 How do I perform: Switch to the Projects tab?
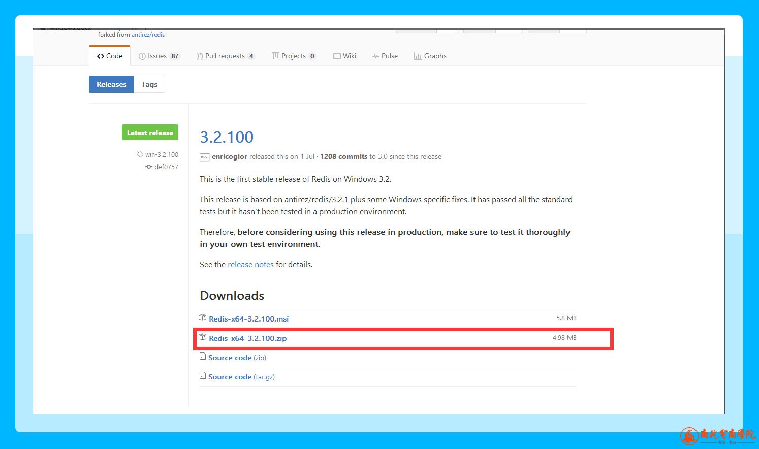click(x=293, y=56)
